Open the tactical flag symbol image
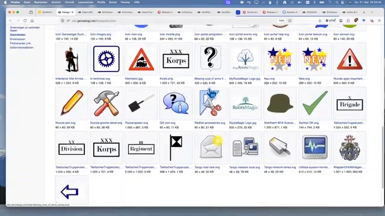 [176, 148]
